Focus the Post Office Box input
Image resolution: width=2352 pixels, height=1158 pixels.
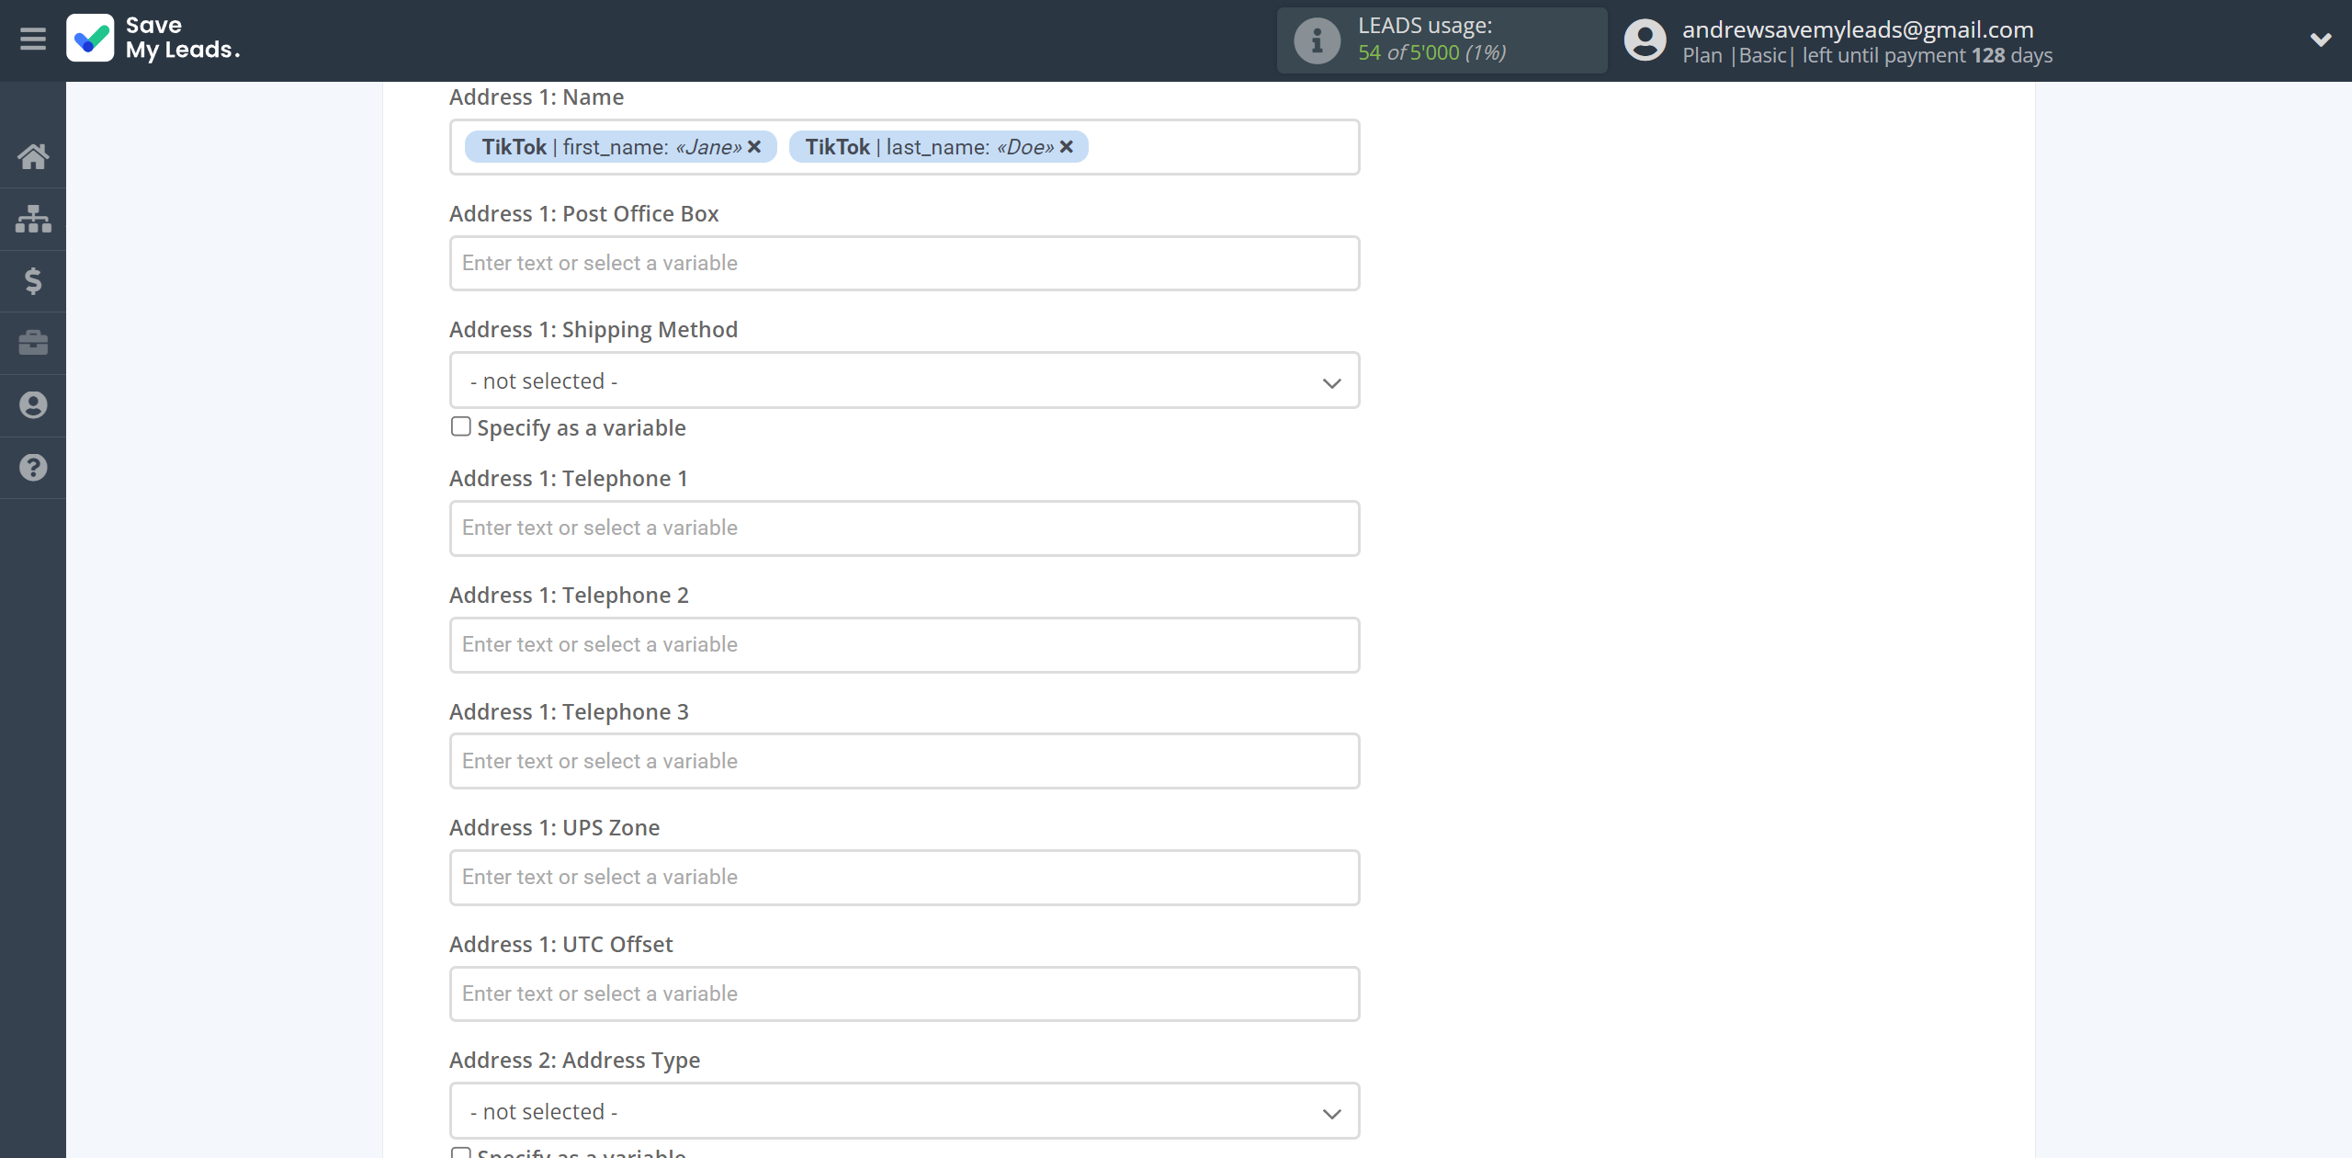click(x=904, y=264)
